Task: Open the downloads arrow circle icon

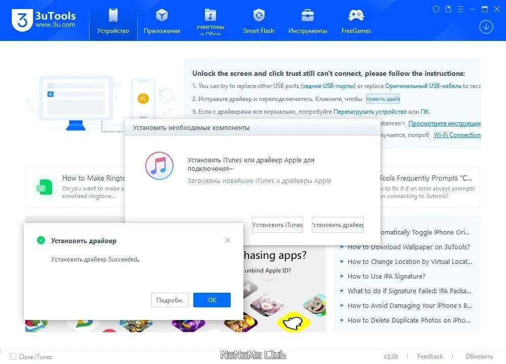Action: tap(486, 27)
